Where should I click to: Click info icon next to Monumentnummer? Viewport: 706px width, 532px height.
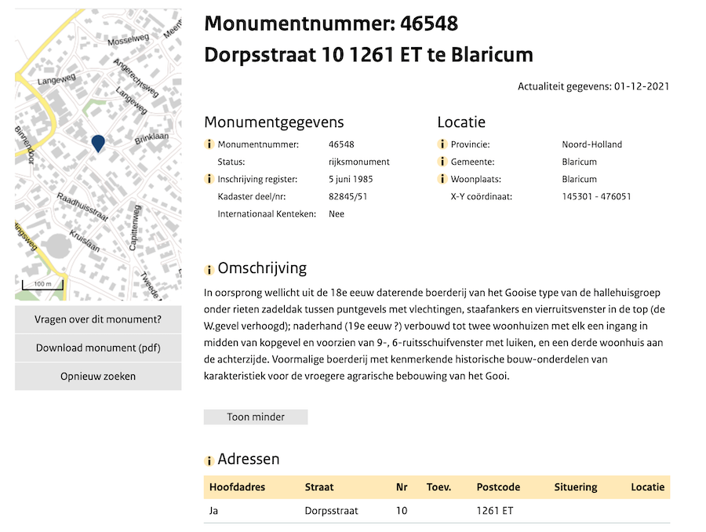pos(209,144)
